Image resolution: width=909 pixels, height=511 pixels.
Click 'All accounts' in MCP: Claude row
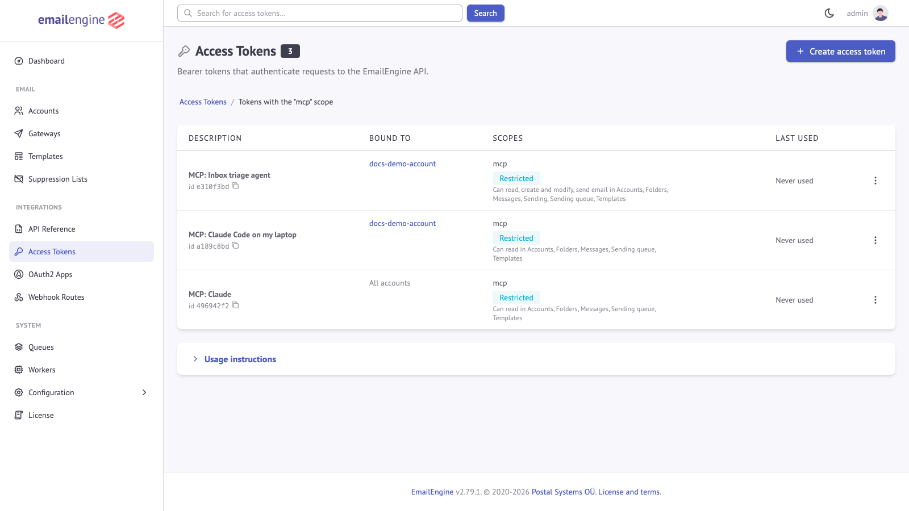[x=390, y=283]
